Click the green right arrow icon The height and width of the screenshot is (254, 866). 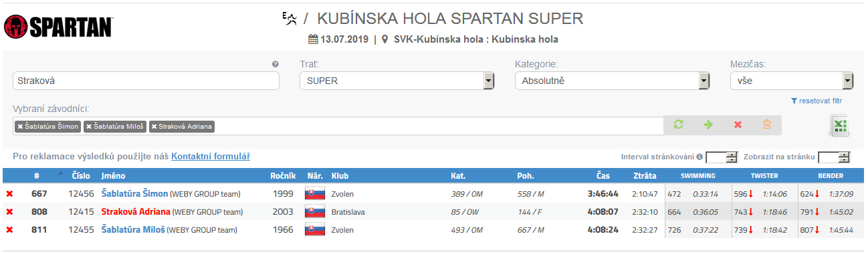tap(708, 125)
